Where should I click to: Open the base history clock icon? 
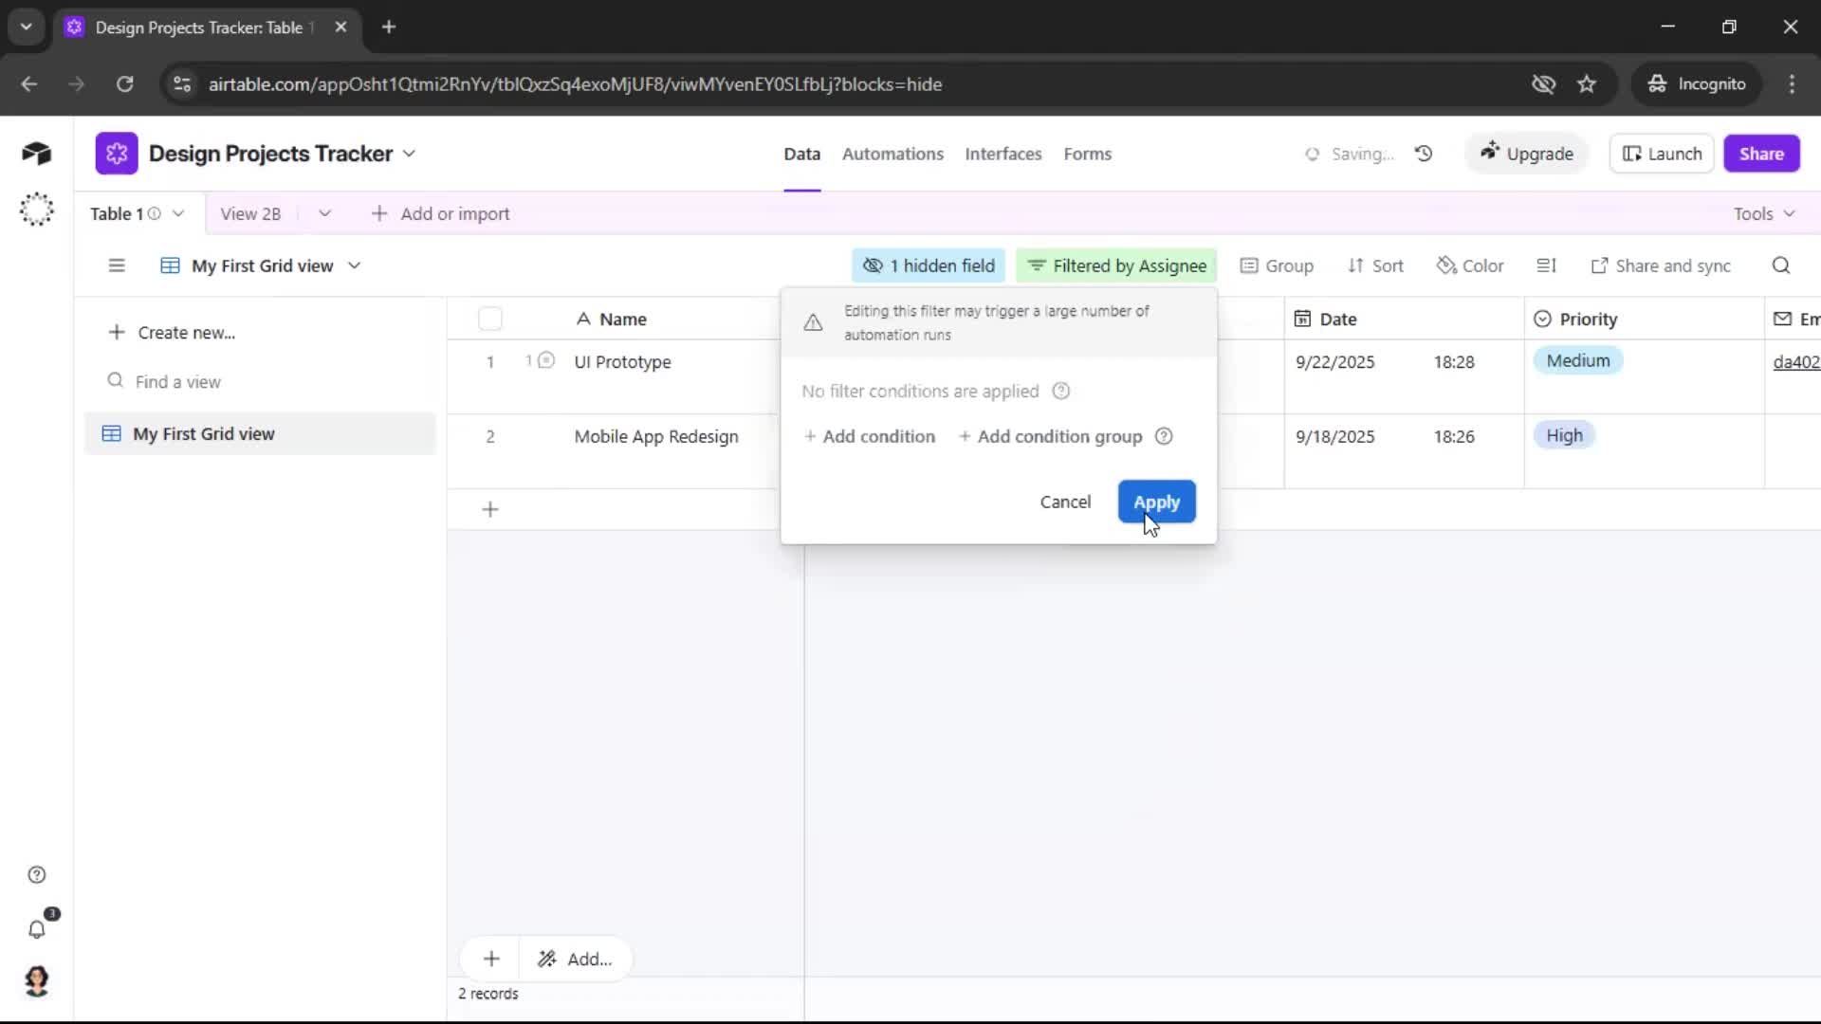pos(1424,154)
